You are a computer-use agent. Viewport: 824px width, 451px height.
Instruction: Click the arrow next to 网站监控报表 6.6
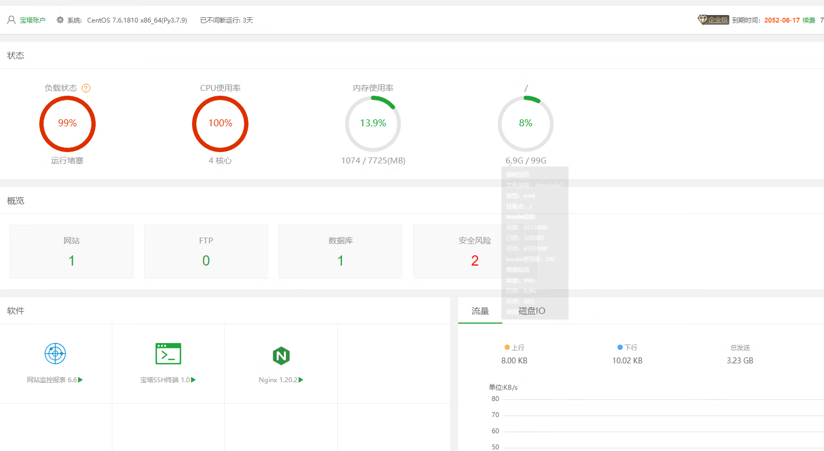[x=81, y=380]
